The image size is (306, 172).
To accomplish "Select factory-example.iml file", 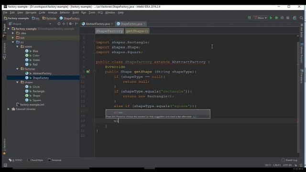I will [x=32, y=105].
